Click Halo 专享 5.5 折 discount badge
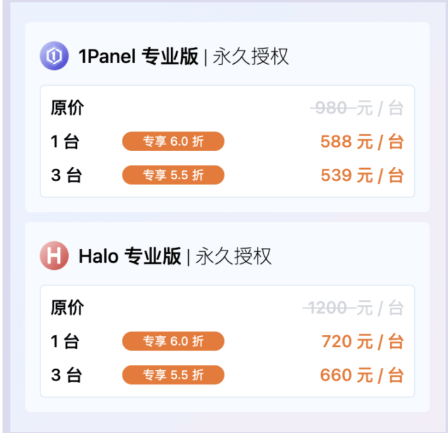Image resolution: width=448 pixels, height=433 pixels. [173, 375]
